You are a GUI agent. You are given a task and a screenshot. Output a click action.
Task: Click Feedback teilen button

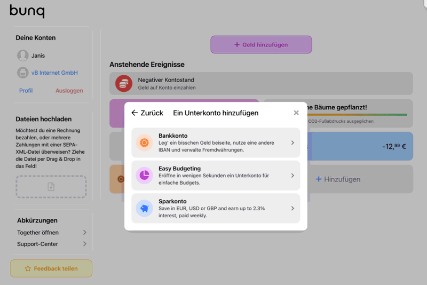click(x=51, y=268)
